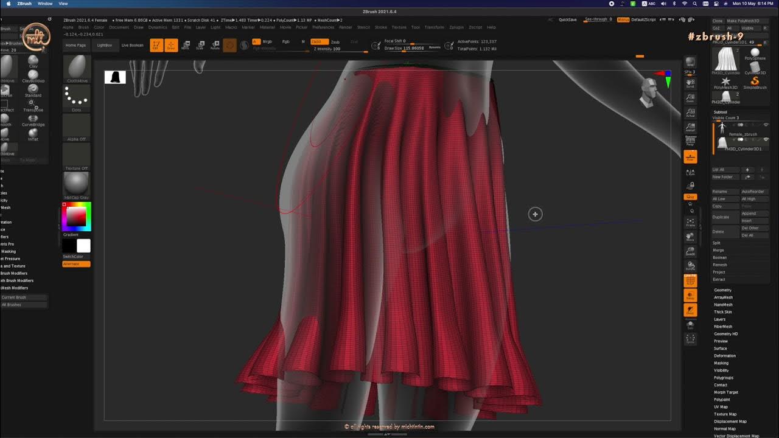Select the Move transform tool in top shelf
This screenshot has width=779, height=438.
[186, 45]
